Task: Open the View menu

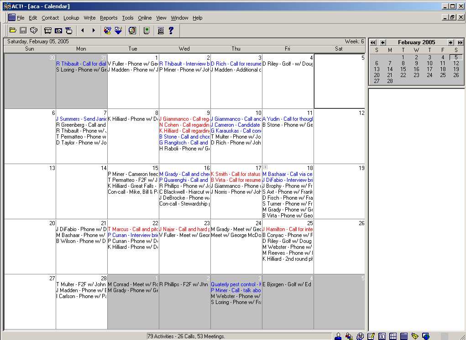Action: 161,18
